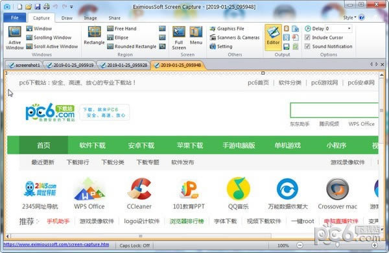Uncheck the Sound Notification checkbox
The image size is (389, 253).
tap(307, 47)
